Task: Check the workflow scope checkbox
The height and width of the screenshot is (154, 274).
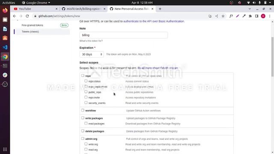Action: (x=83, y=110)
